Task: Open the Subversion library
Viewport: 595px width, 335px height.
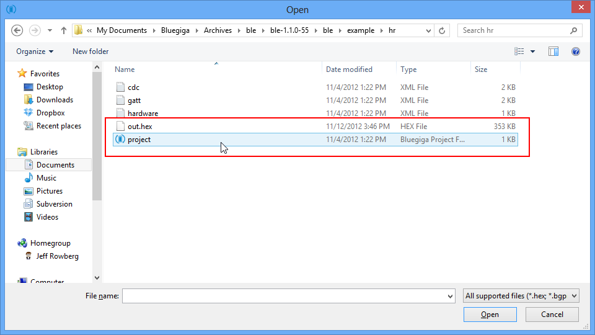Action: 55,204
